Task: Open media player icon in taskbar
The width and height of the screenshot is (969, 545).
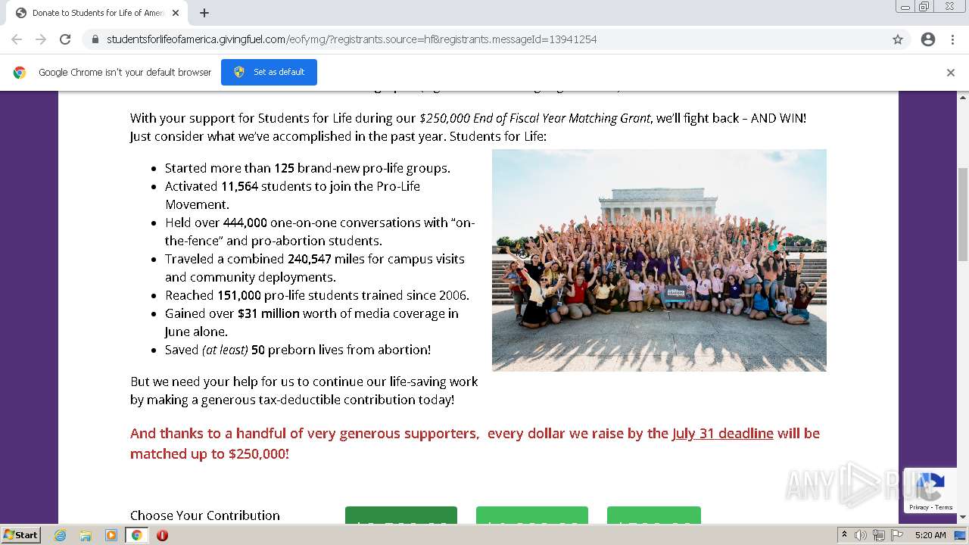Action: 111,535
